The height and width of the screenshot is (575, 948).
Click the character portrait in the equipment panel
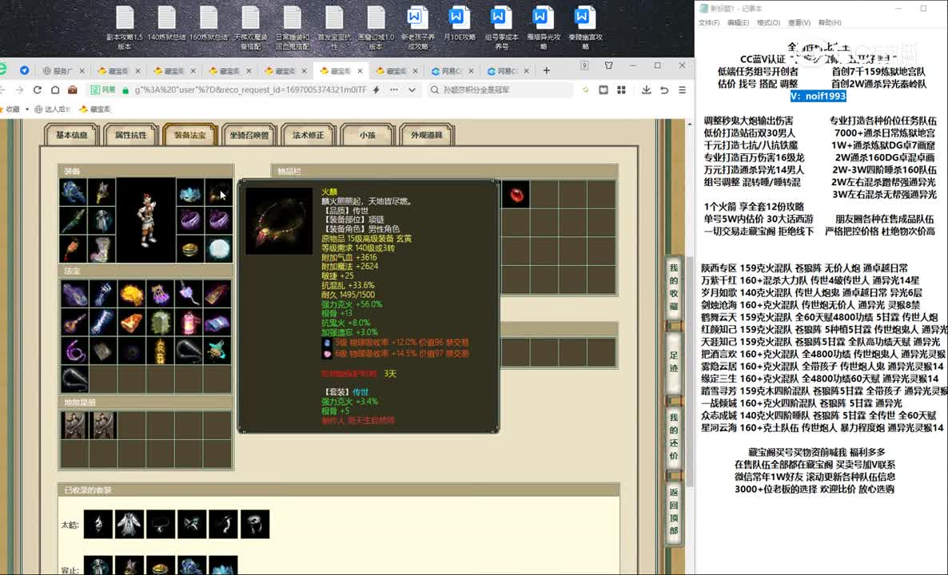[146, 220]
